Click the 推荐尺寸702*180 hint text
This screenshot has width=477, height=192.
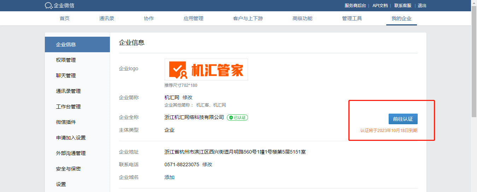click(181, 85)
